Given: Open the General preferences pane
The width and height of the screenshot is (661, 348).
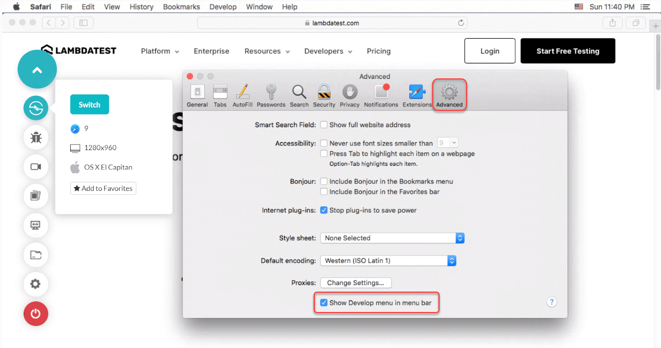Looking at the screenshot, I should (x=197, y=96).
